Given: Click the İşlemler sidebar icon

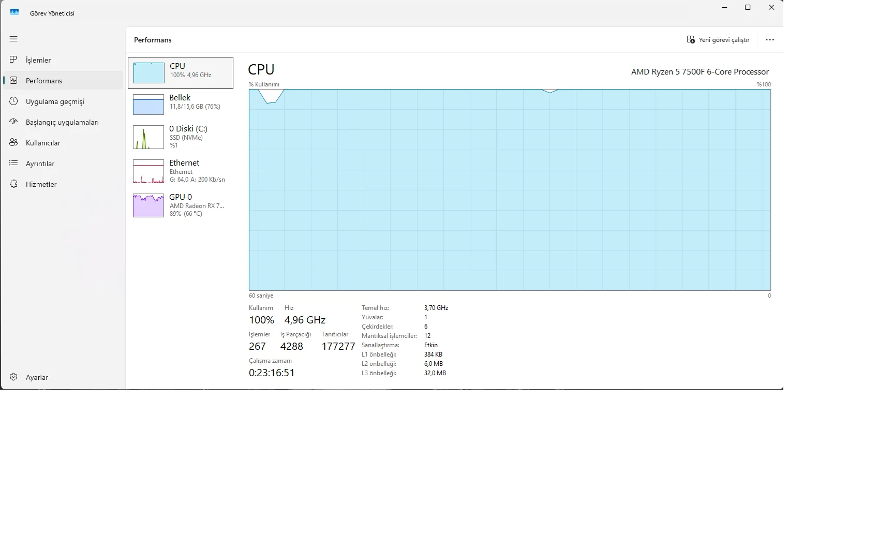Looking at the screenshot, I should [13, 60].
